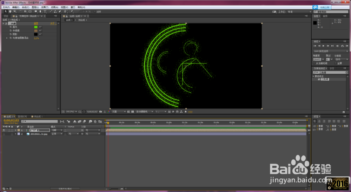Select the Rectangle shape tool

point(36,12)
